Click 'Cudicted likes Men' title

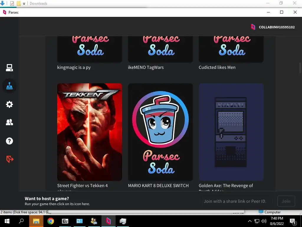[x=217, y=67]
